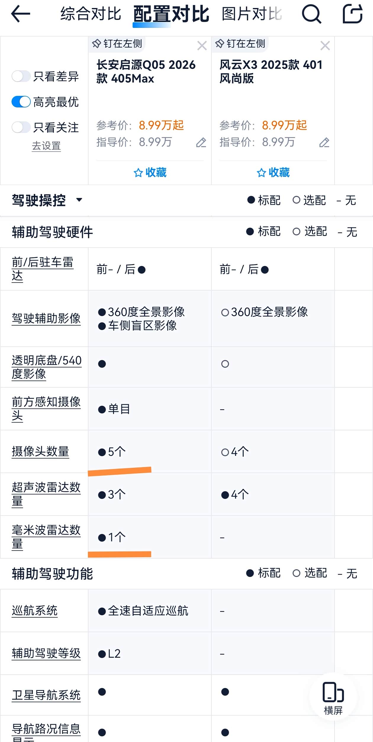373x742 pixels.
Task: Disable the 高亮最优 toggle
Action: coord(21,102)
